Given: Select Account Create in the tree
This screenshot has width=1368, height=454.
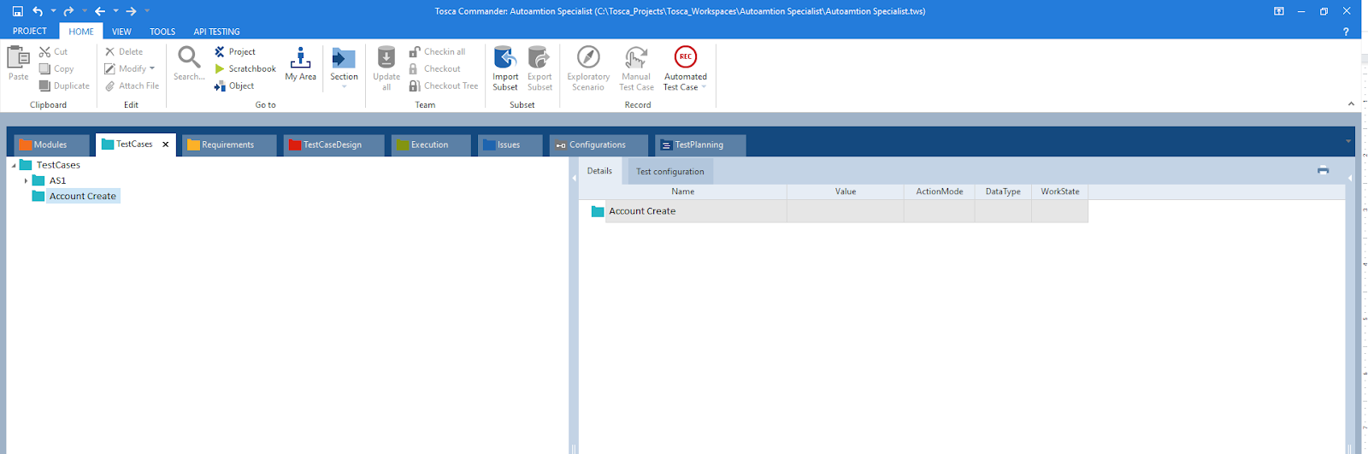Looking at the screenshot, I should [x=82, y=196].
